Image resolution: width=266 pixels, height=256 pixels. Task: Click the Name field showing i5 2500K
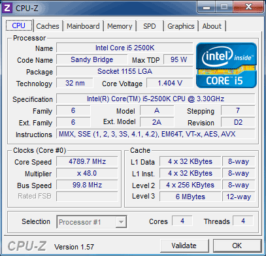[x=125, y=48]
